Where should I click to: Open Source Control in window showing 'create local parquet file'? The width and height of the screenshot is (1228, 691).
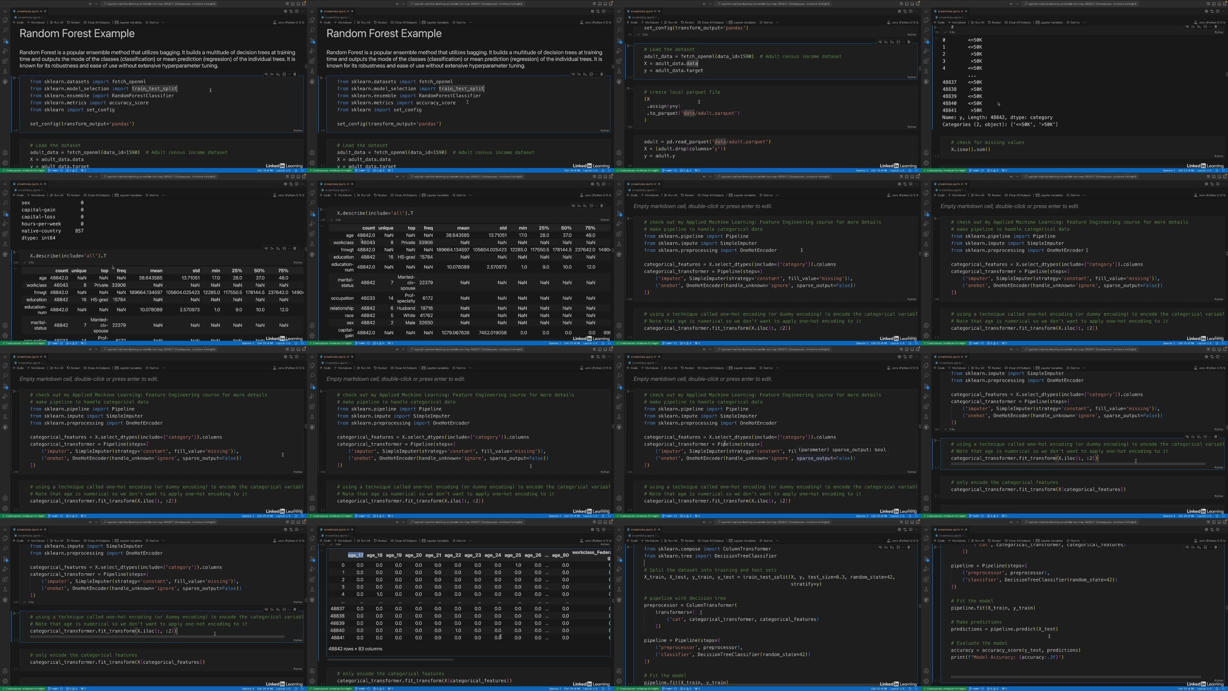[619, 41]
